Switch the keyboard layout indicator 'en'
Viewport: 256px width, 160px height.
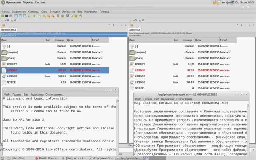coord(223,2)
